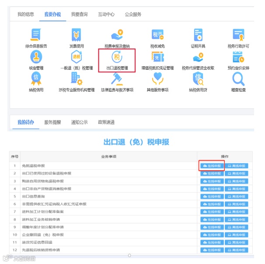Click 在线申报 for 出口已使用过的设备退税申报

coord(212,173)
